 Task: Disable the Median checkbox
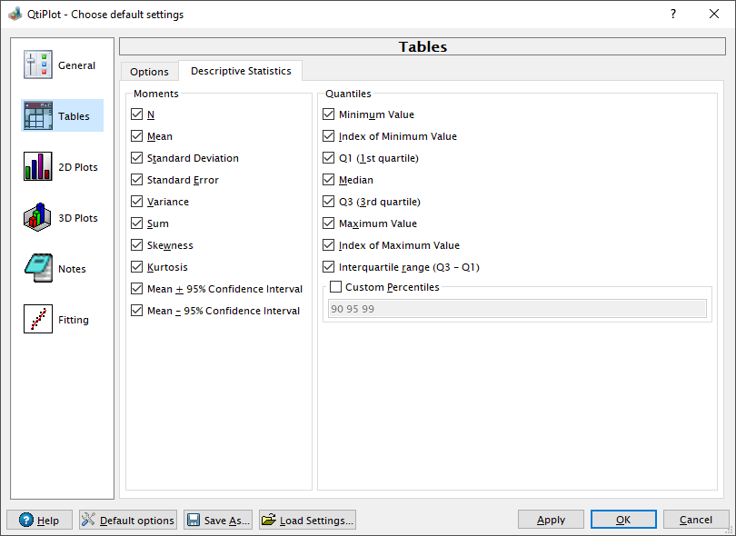(329, 179)
